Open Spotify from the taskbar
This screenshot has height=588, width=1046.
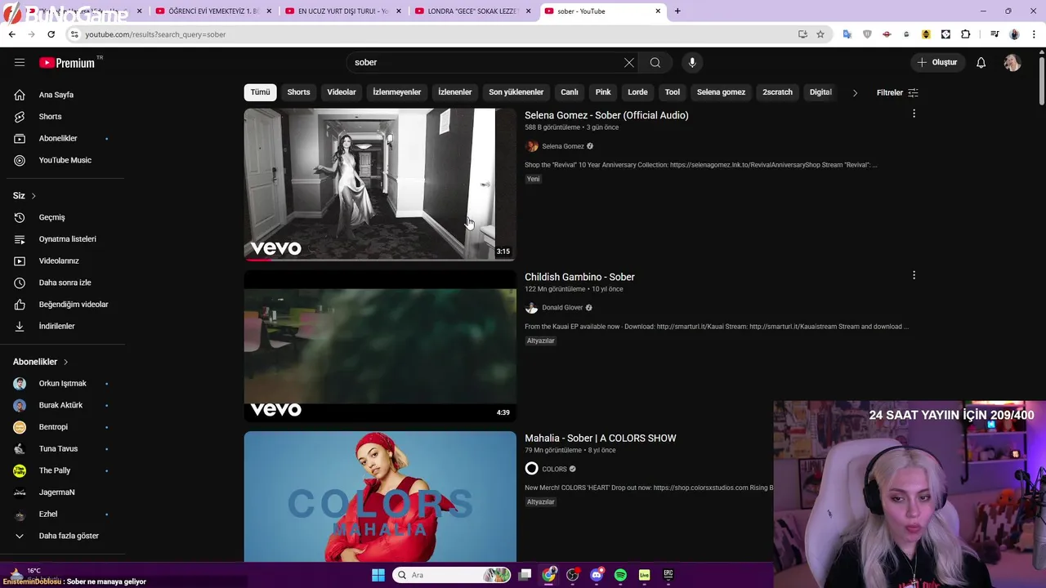[620, 575]
